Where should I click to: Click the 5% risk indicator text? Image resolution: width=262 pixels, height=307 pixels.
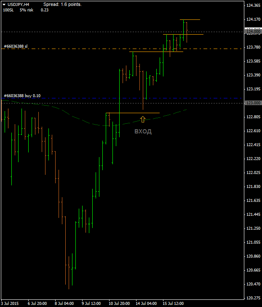point(27,10)
